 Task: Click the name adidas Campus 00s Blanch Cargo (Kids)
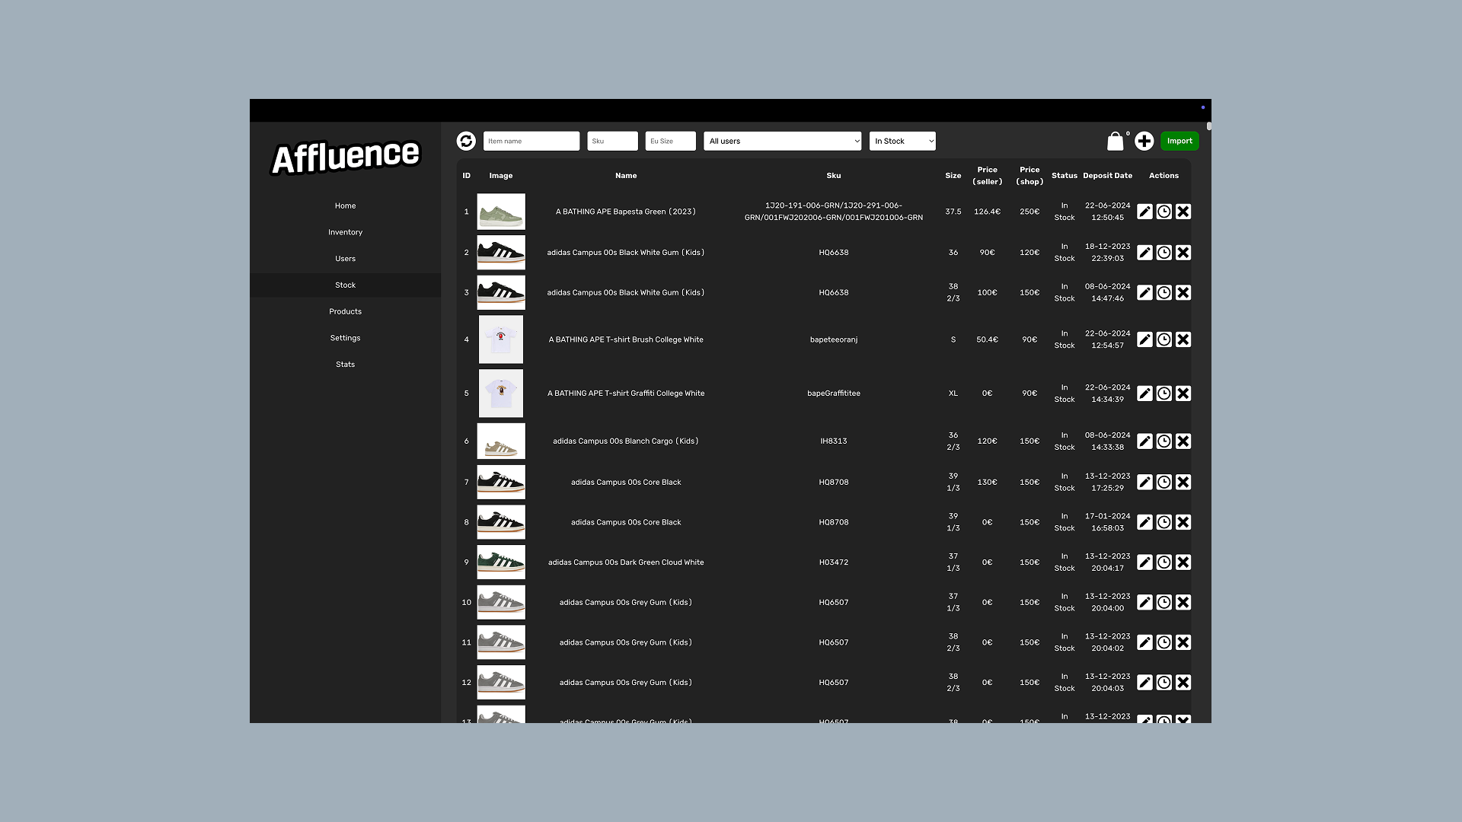(626, 441)
